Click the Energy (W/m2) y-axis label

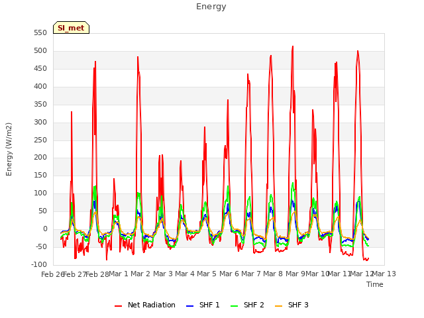coord(9,149)
